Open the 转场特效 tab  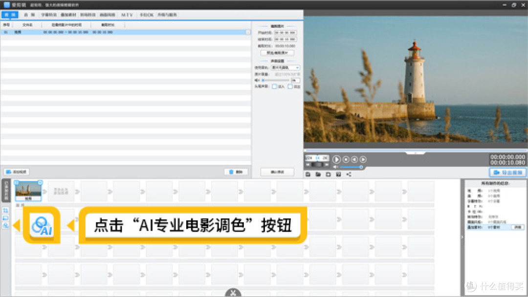(88, 15)
